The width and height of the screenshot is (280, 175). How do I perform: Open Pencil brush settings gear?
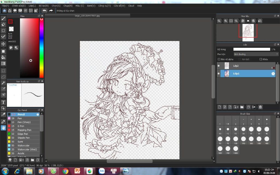click(x=38, y=115)
